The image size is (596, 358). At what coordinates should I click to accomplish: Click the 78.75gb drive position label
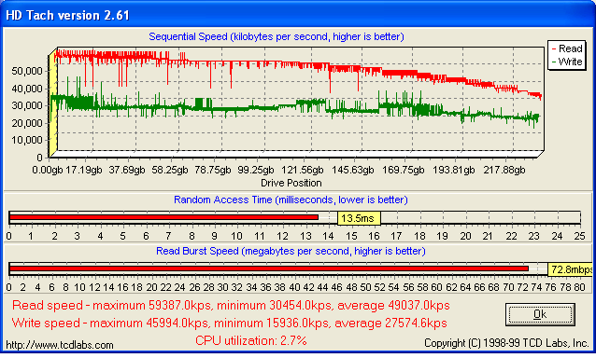tap(213, 170)
